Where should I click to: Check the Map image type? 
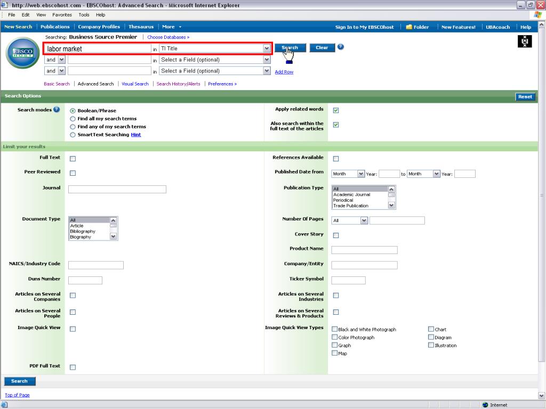coord(335,353)
